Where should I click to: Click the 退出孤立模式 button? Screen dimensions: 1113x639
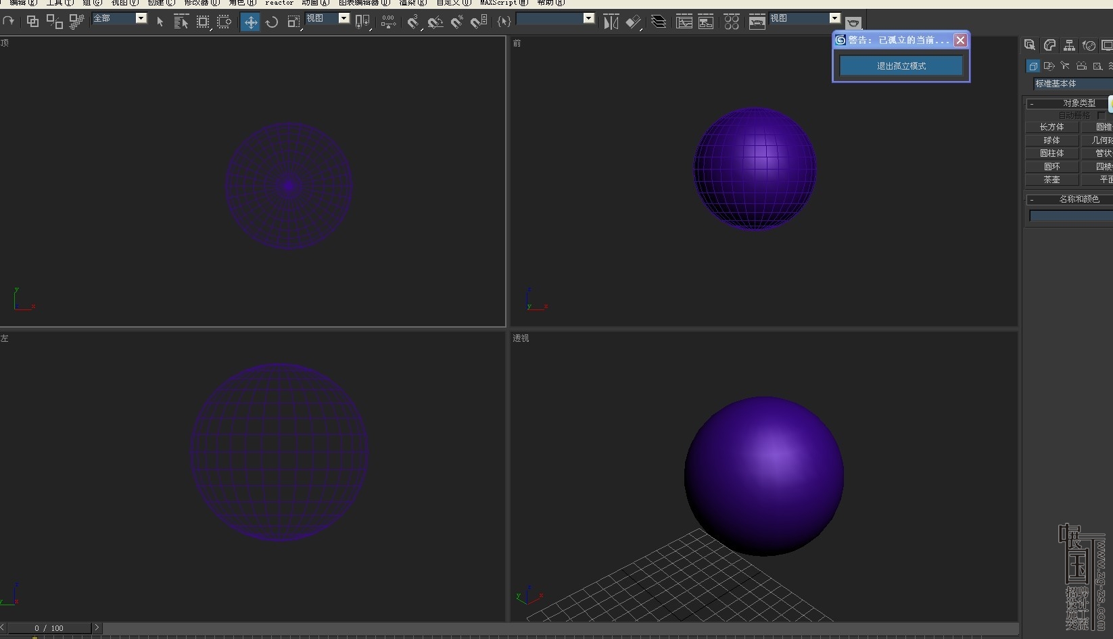(x=901, y=66)
